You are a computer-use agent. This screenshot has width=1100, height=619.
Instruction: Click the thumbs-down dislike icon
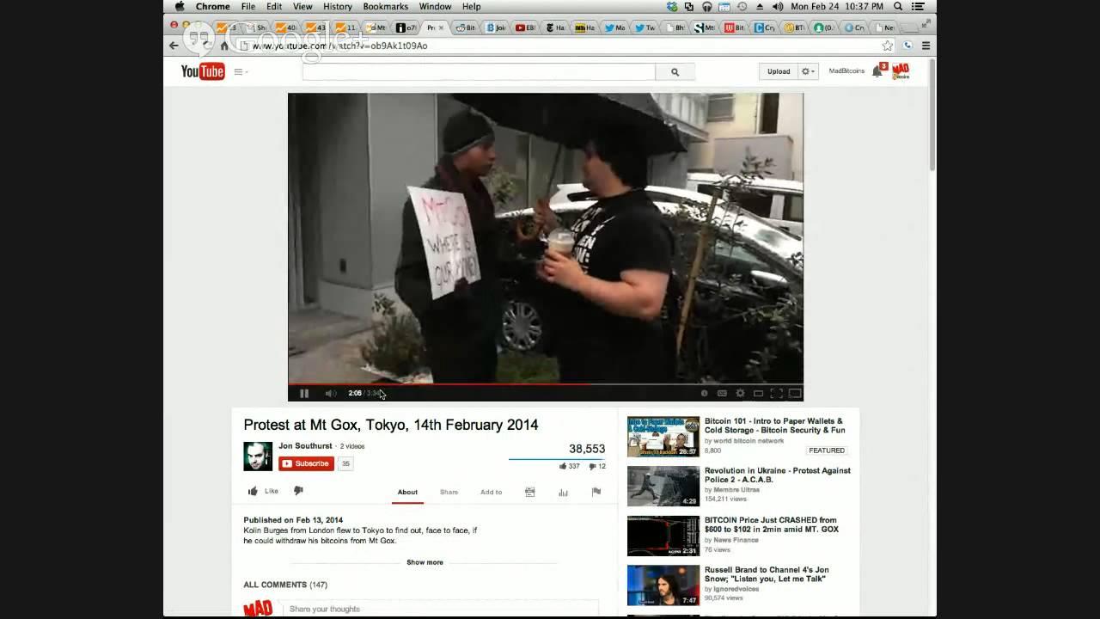(298, 491)
